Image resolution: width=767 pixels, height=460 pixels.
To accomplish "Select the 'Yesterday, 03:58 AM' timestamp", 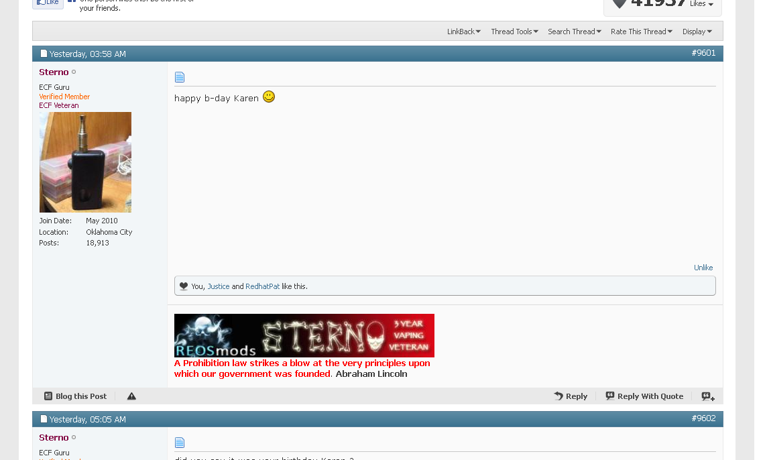I will [88, 54].
